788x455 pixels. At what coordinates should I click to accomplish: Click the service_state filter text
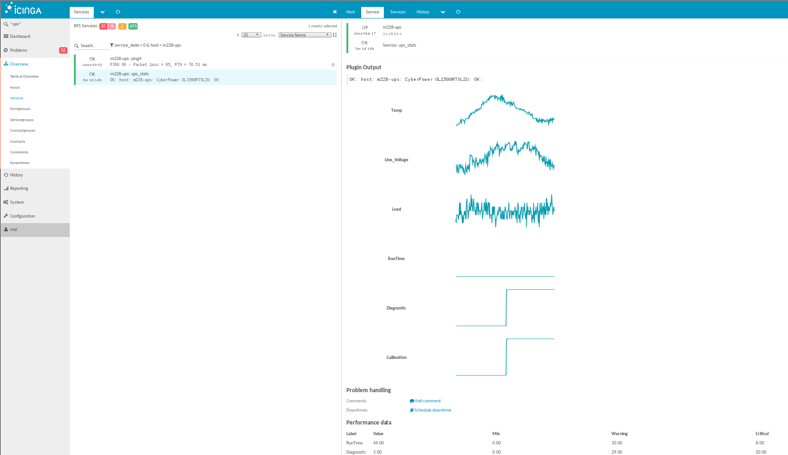click(x=148, y=45)
